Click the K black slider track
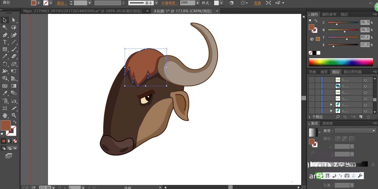The width and height of the screenshot is (378, 189). click(x=343, y=45)
